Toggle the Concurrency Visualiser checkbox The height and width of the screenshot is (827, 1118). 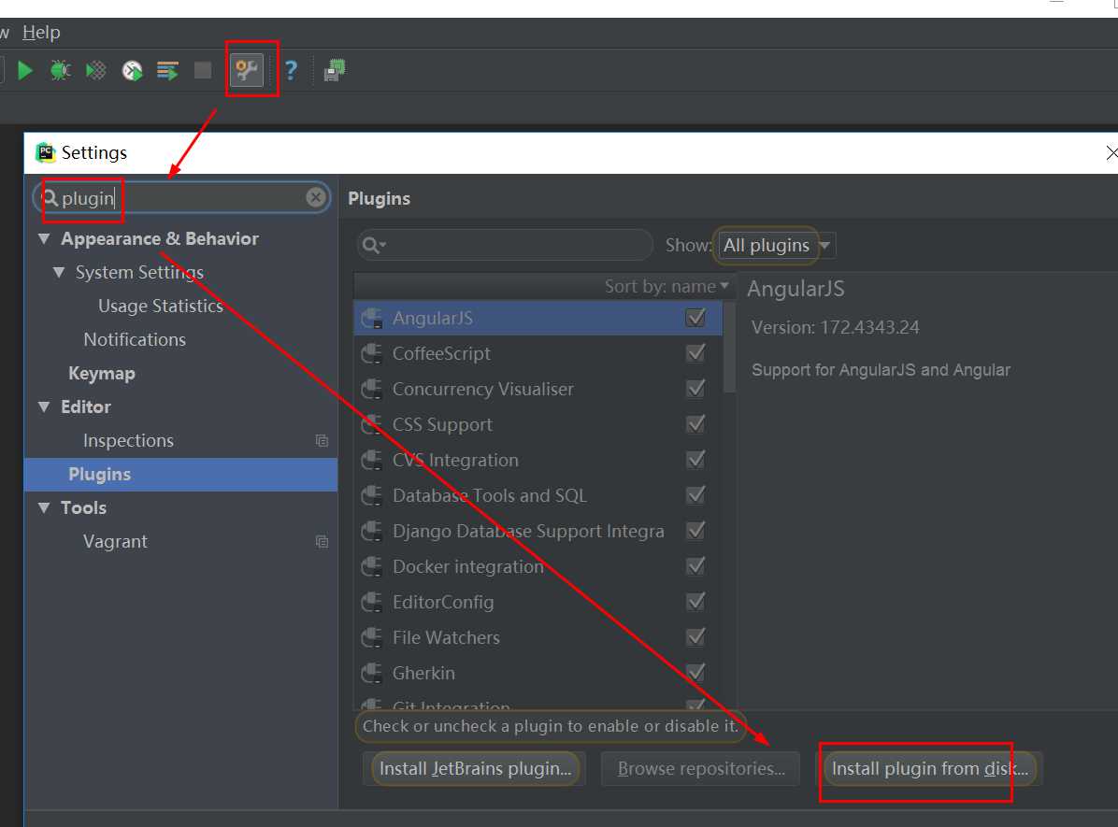(695, 389)
